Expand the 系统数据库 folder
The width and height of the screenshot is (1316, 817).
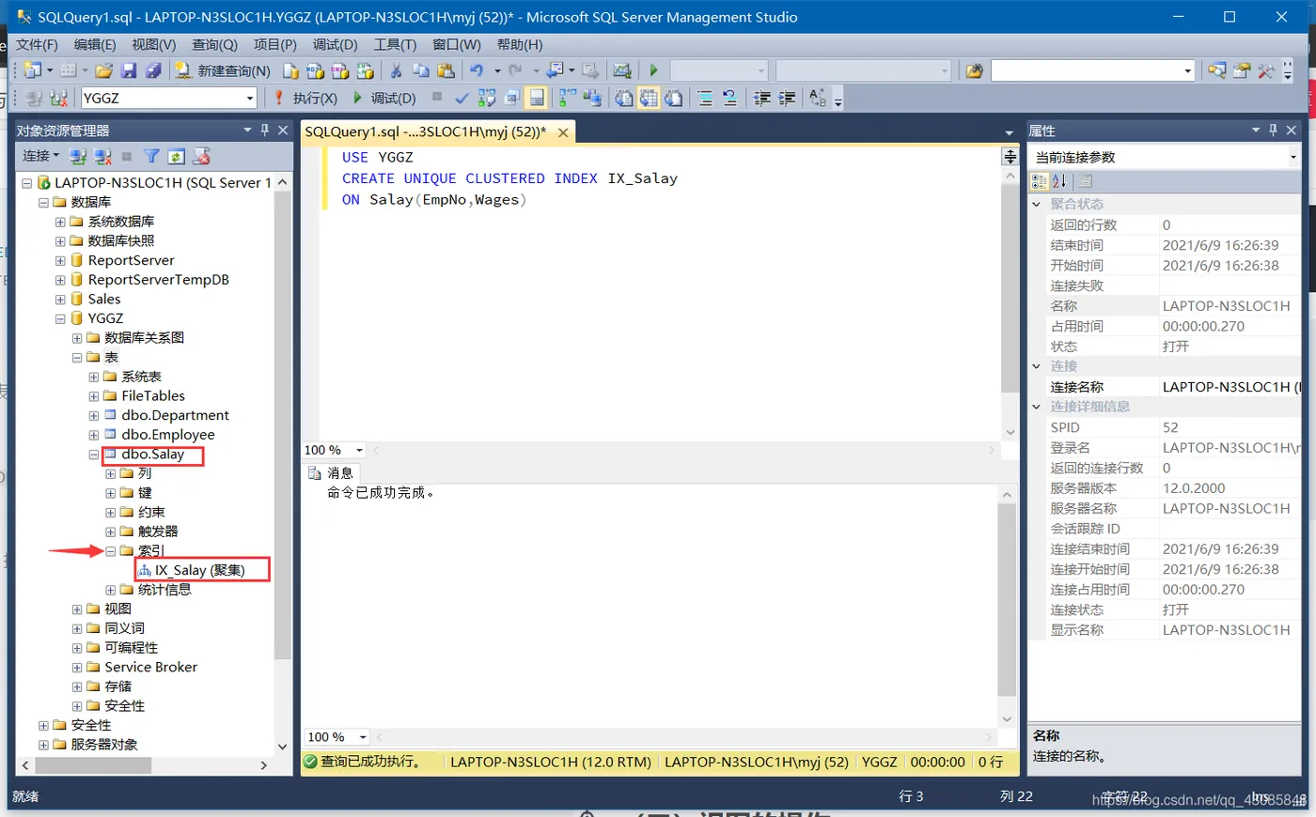60,222
